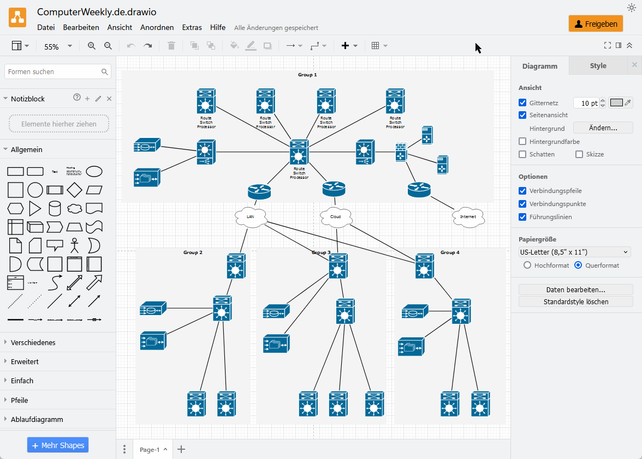The image size is (642, 459).
Task: Click the Mehr Shapes button
Action: 57,445
